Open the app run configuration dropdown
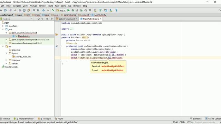This screenshot has height=124, width=221. (61, 10)
